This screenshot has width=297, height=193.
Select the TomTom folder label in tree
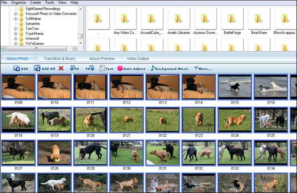point(32,29)
